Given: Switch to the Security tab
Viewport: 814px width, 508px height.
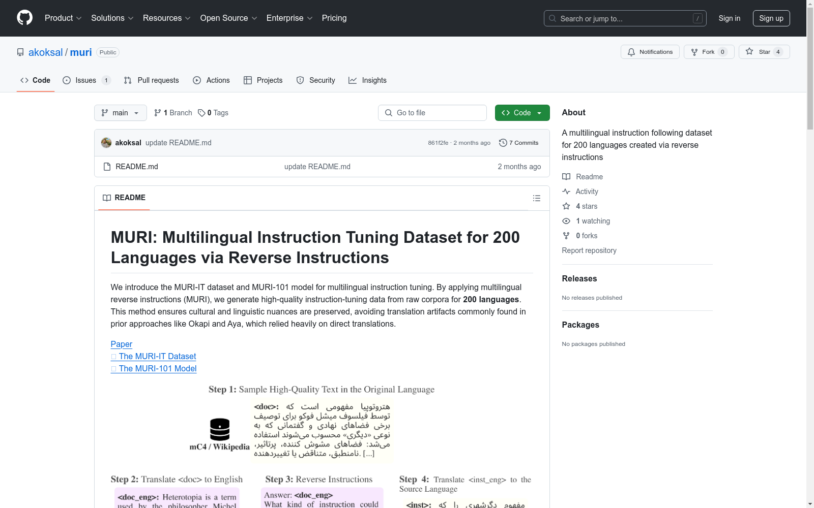Looking at the screenshot, I should (316, 80).
